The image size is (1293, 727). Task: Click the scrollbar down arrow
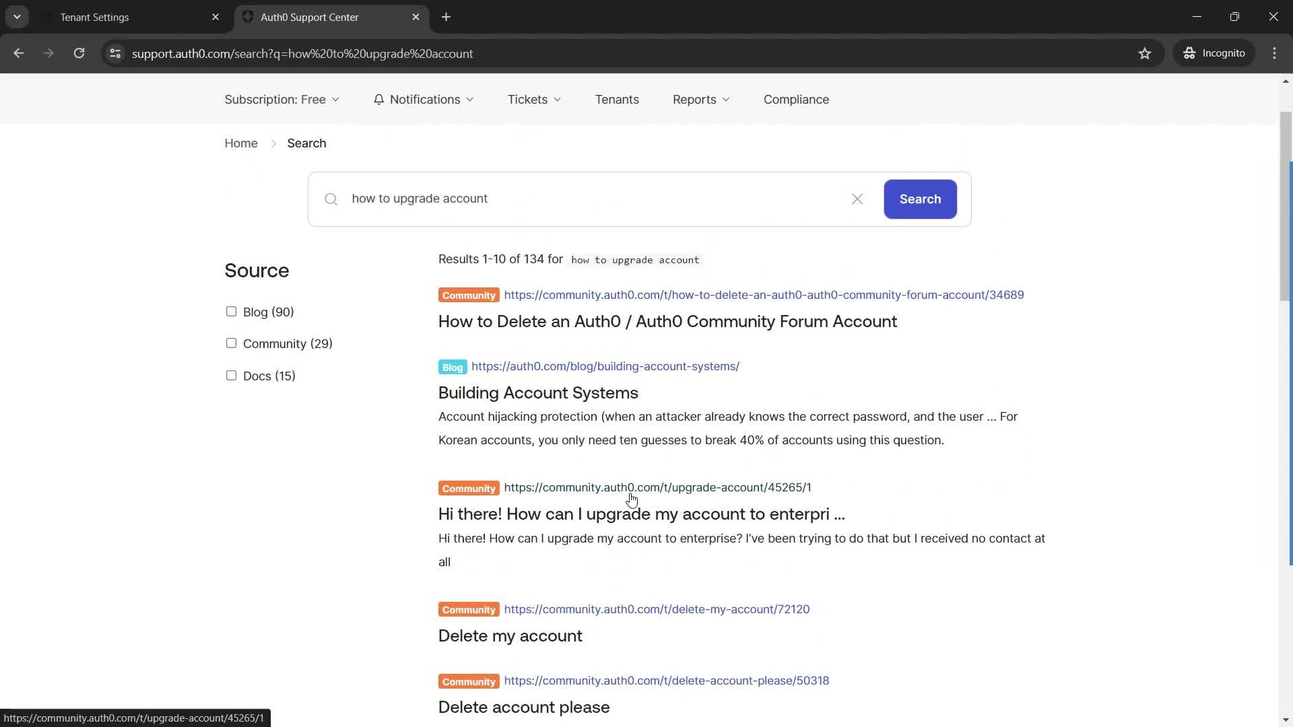coord(1286,720)
